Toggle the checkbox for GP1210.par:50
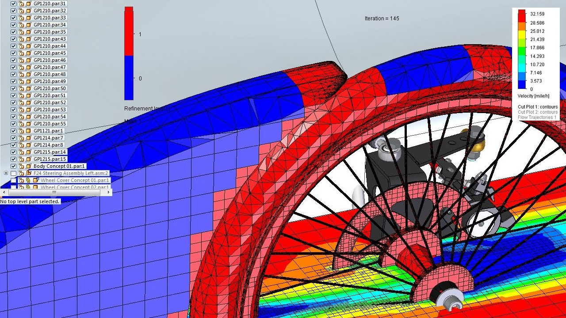Viewport: 566px width, 318px height. tap(13, 88)
